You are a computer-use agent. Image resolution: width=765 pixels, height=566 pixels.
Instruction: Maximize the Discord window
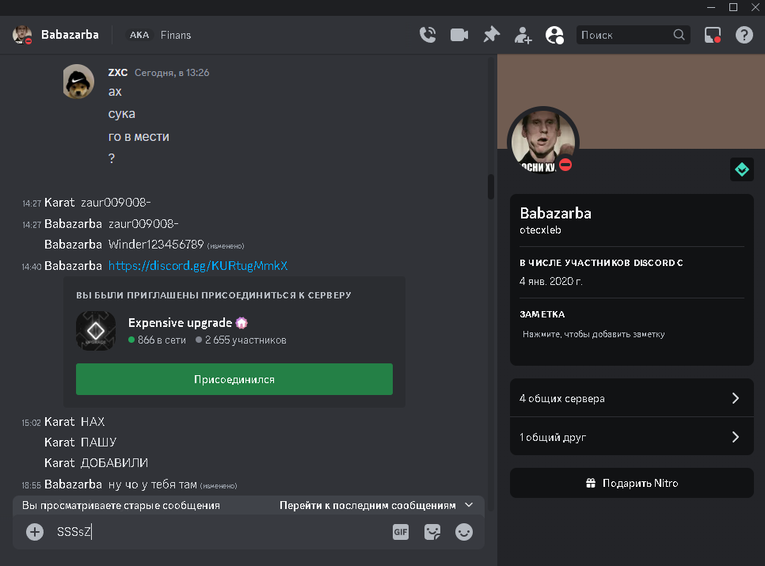[x=733, y=7]
